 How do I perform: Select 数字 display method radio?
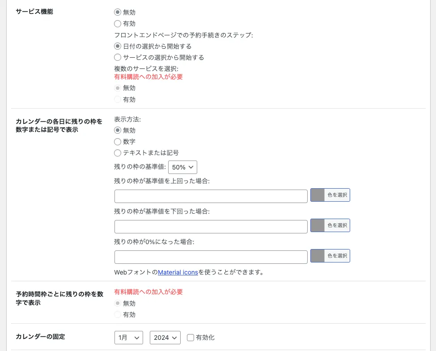pos(118,142)
